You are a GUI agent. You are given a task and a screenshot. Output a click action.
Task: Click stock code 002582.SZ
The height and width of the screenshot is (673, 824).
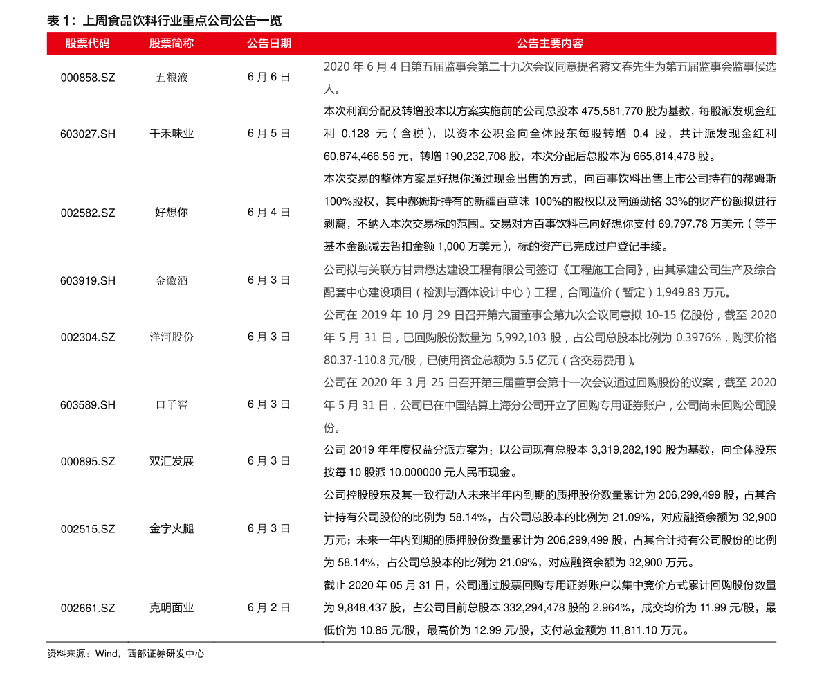(x=88, y=213)
